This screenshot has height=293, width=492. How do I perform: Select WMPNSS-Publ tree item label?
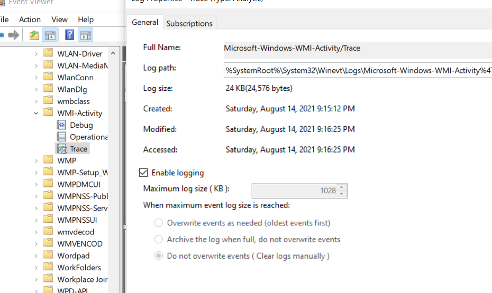click(83, 196)
